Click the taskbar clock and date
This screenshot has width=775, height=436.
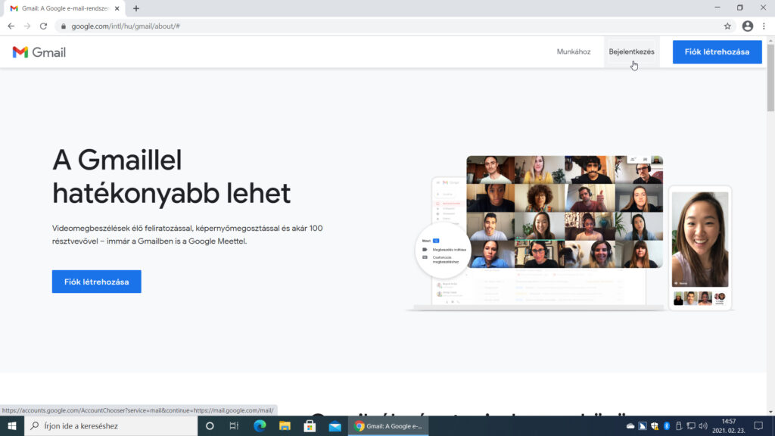tap(729, 425)
